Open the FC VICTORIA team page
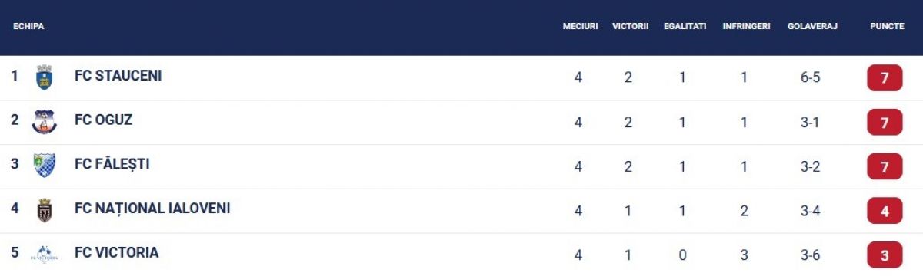The image size is (923, 276). pyautogui.click(x=117, y=252)
